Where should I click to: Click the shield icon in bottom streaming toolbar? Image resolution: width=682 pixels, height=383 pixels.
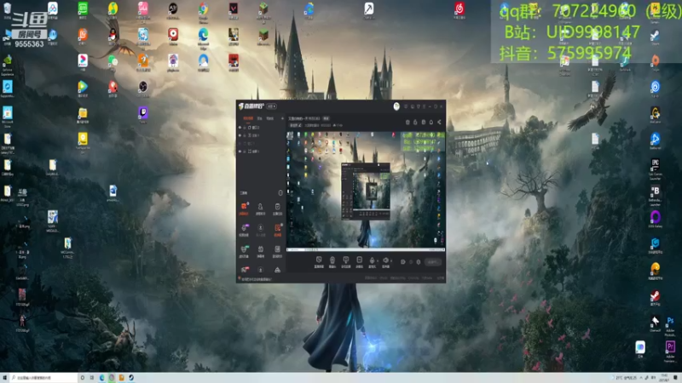[x=319, y=260]
